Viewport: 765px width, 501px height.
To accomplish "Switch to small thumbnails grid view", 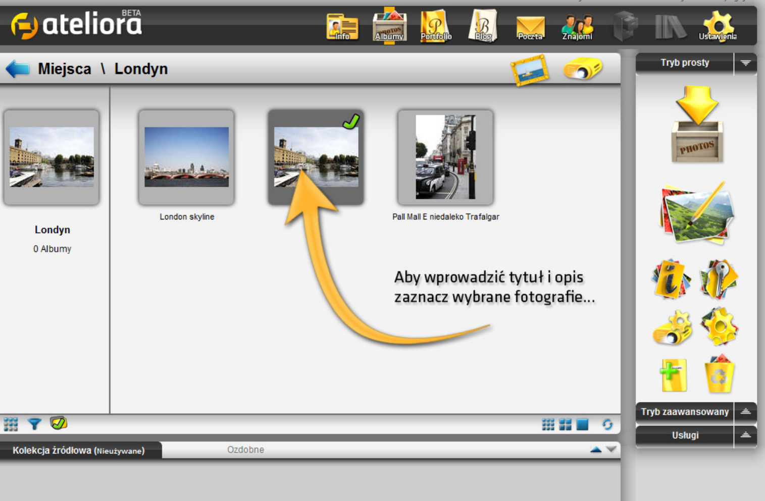I will click(548, 425).
